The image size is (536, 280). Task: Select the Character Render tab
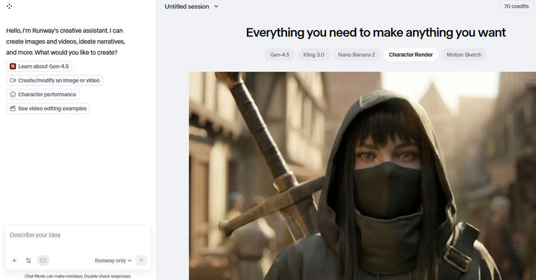tap(411, 55)
